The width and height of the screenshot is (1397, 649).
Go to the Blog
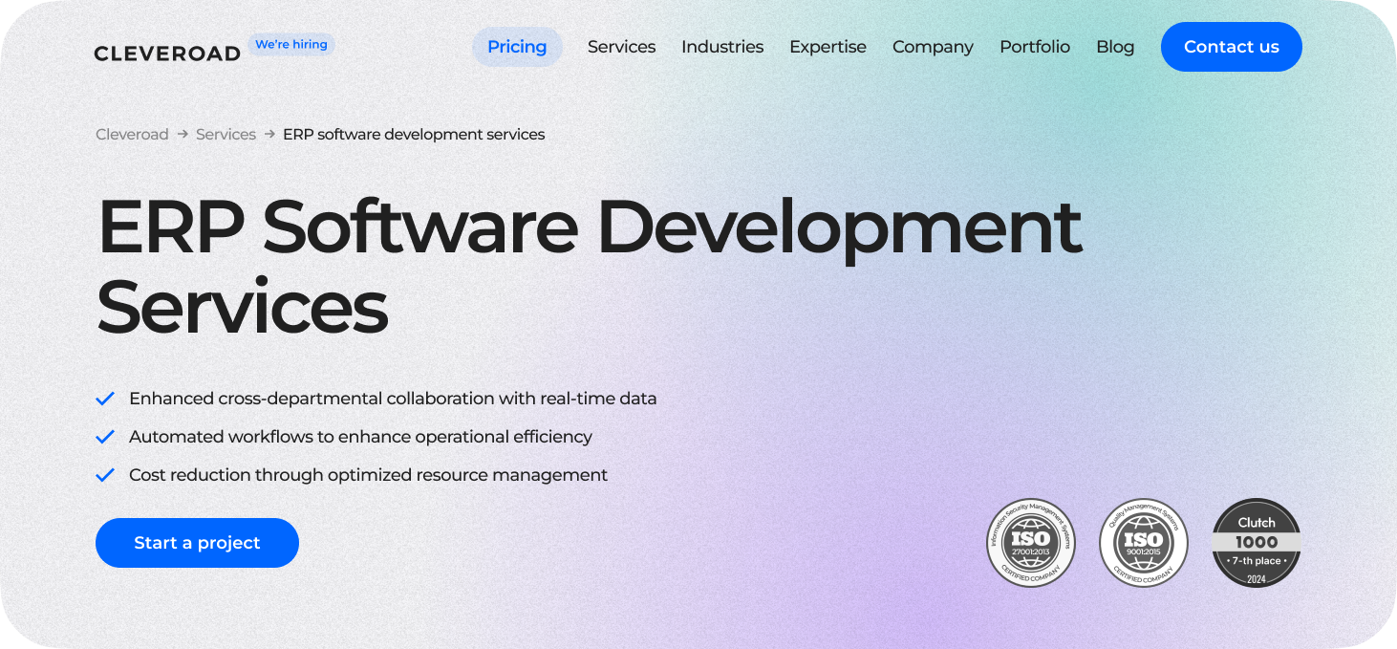tap(1115, 46)
